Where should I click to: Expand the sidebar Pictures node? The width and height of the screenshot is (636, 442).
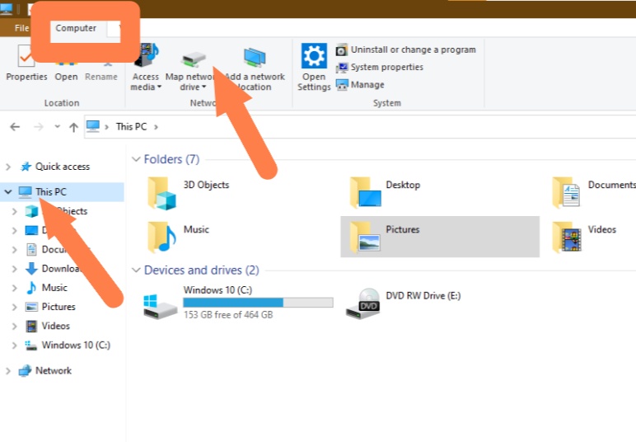pos(15,308)
